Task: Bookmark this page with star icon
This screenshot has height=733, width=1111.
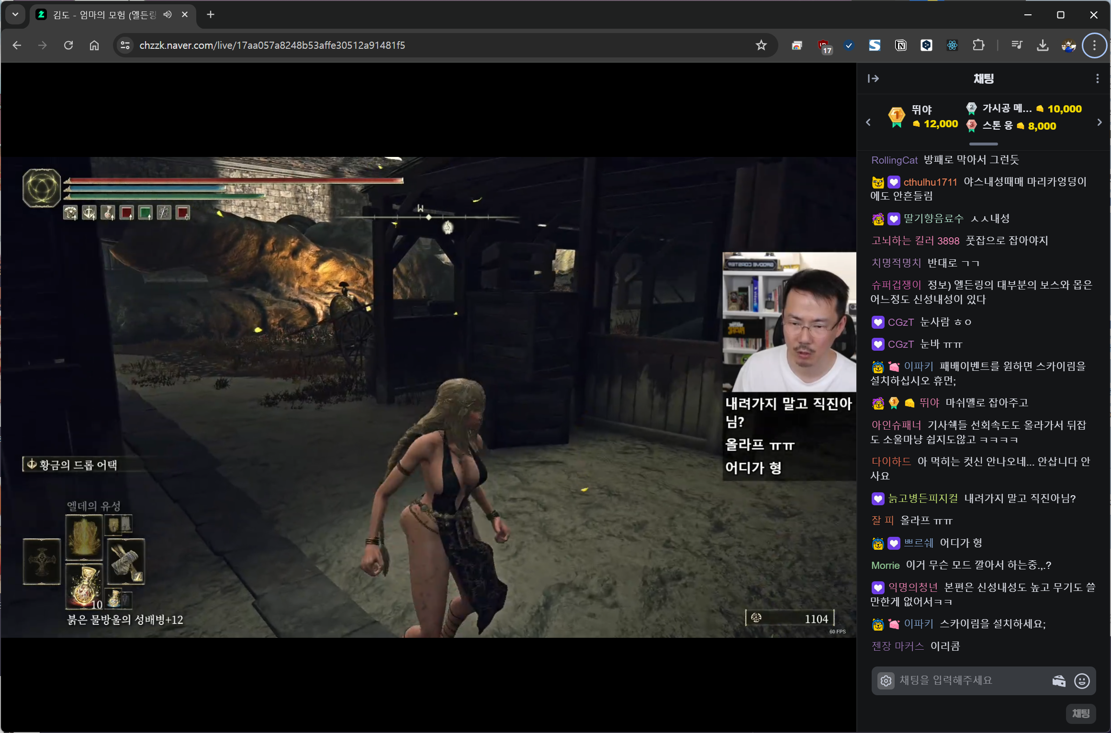Action: point(761,45)
